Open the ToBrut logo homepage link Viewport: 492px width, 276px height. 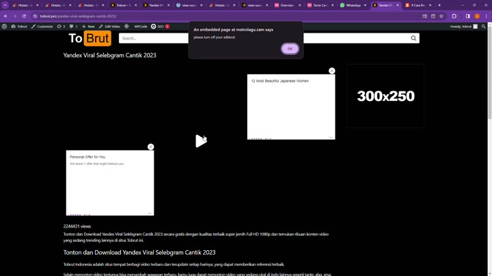coord(90,38)
